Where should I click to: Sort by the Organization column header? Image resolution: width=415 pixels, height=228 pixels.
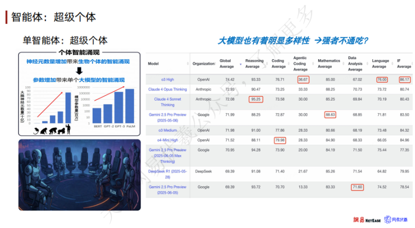click(203, 64)
